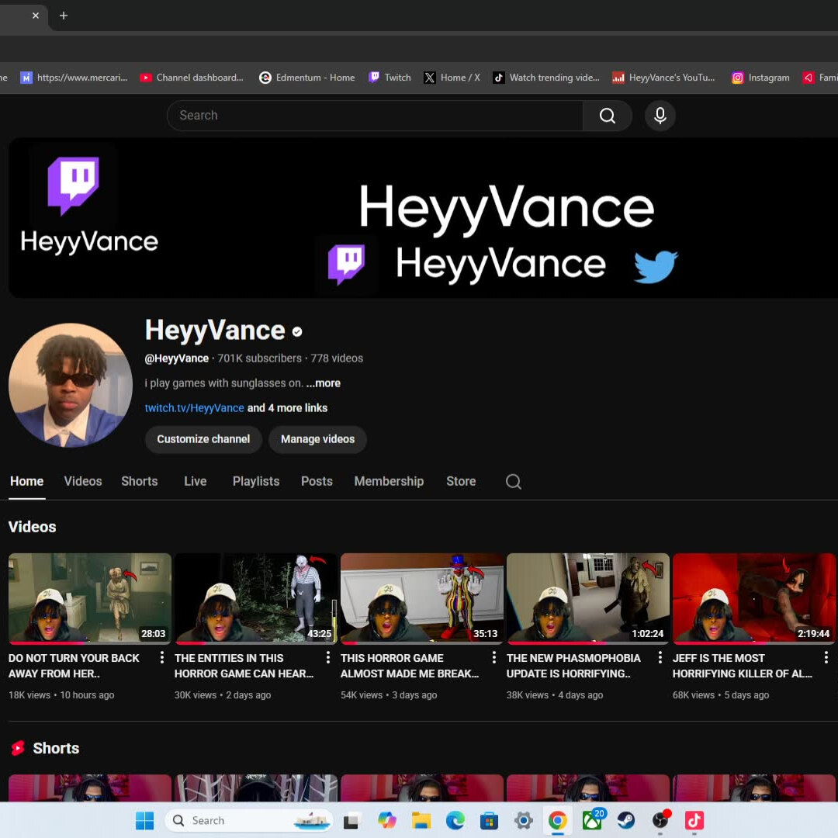Image resolution: width=838 pixels, height=838 pixels.
Task: Launch Microsoft Edge from the taskbar
Action: pyautogui.click(x=455, y=820)
